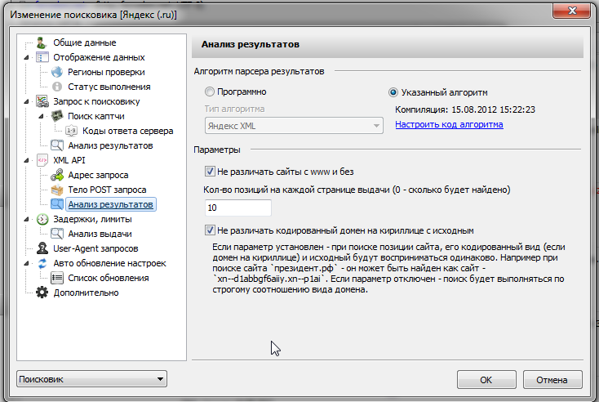599x402 pixels.
Task: Click the Поиск каптчи icon
Action: (x=57, y=116)
